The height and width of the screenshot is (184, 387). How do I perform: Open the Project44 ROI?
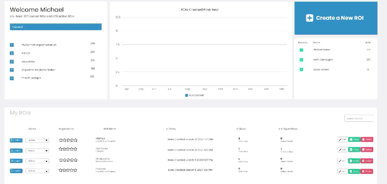[x=16, y=171]
